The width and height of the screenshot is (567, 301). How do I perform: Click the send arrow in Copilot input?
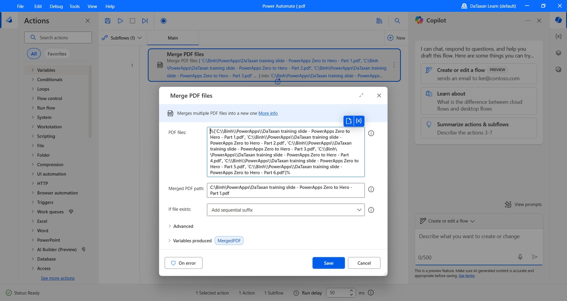(534, 257)
